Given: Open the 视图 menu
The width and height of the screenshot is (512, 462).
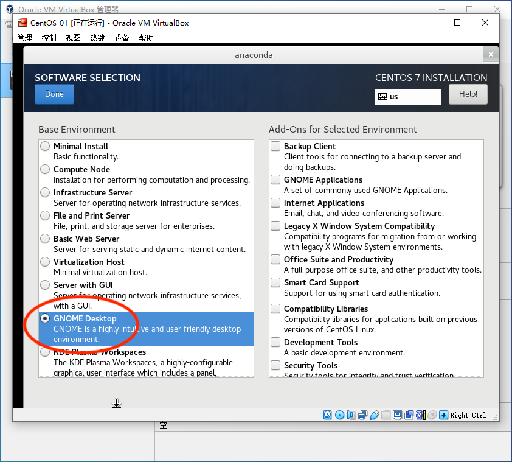Looking at the screenshot, I should [73, 38].
